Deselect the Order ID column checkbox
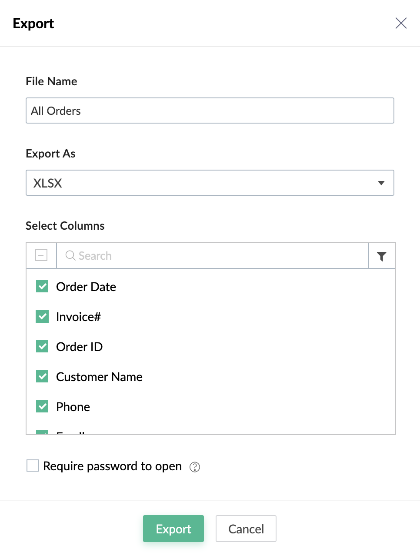The image size is (420, 556). [42, 347]
